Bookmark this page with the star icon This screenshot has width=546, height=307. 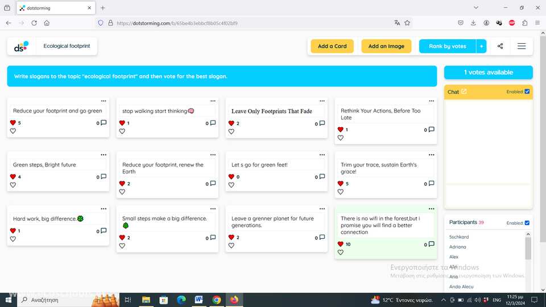pos(407,23)
